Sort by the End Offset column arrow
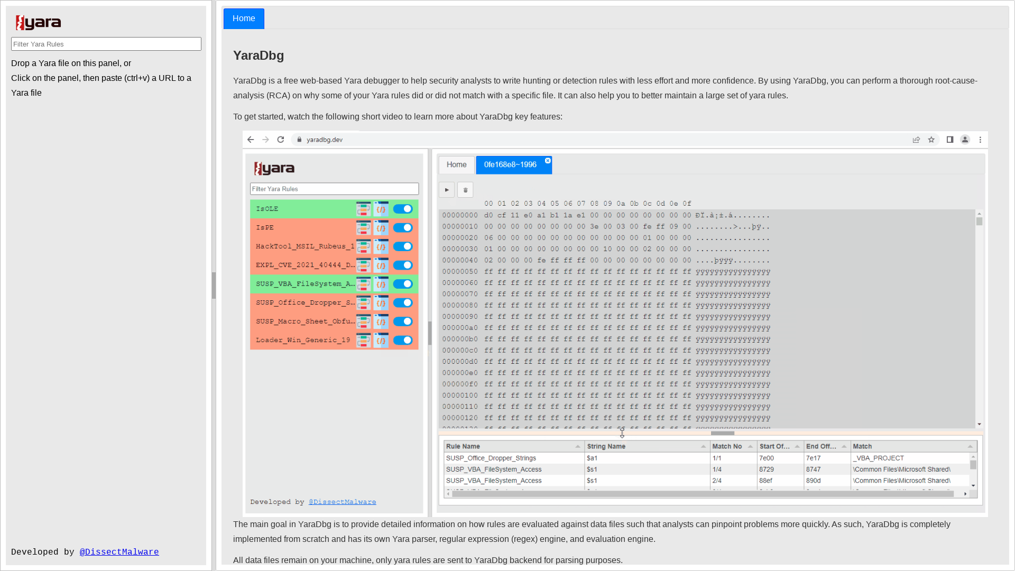The image size is (1015, 571). coord(844,447)
